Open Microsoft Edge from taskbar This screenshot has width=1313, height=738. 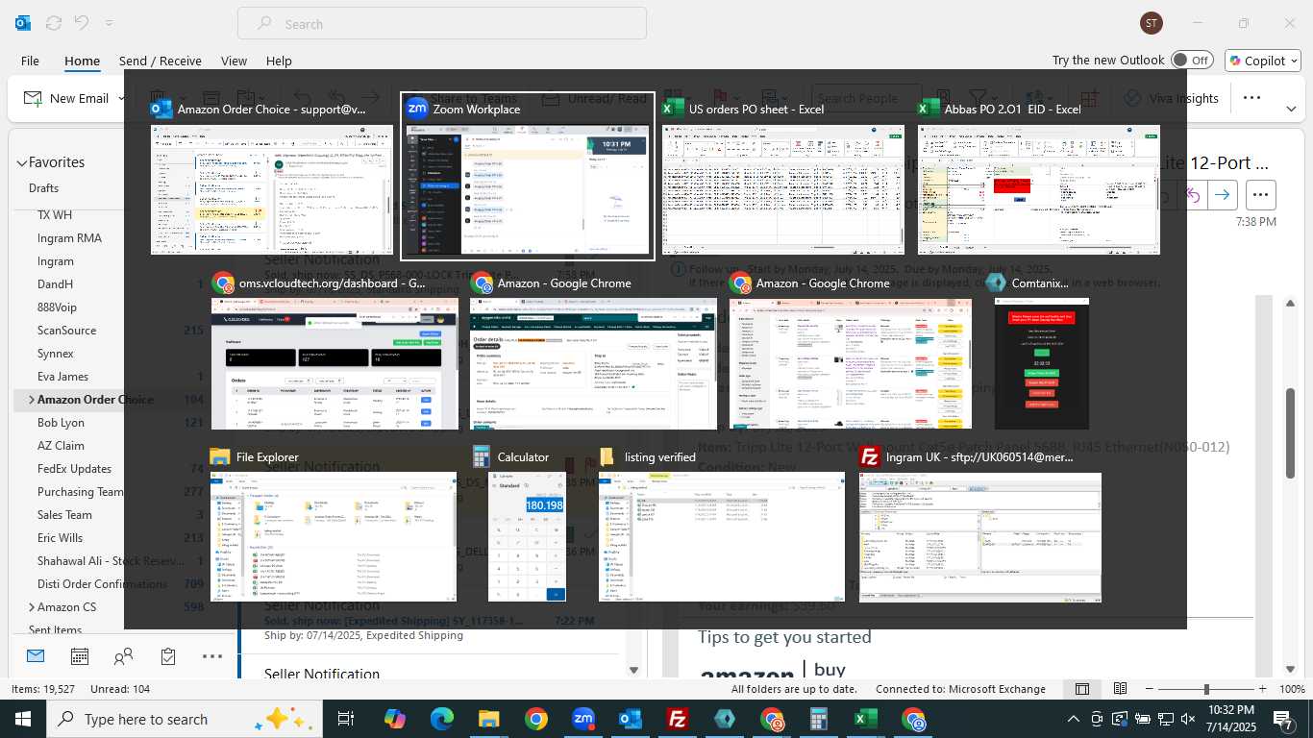[441, 719]
